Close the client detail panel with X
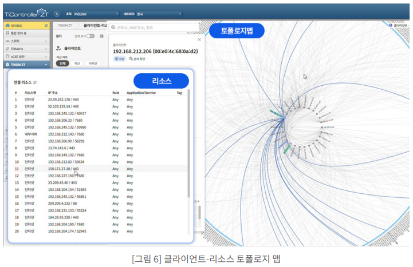413x267 pixels. [199, 39]
